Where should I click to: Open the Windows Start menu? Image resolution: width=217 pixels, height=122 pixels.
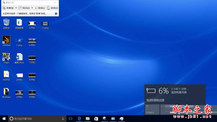click(x=4, y=119)
